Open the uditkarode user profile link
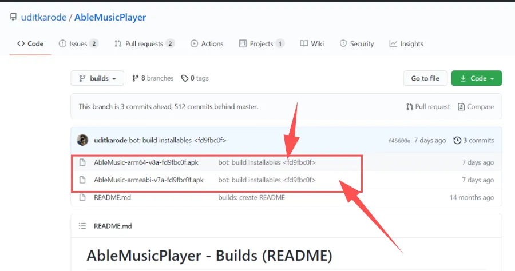Image resolution: width=515 pixels, height=271 pixels. (x=43, y=17)
